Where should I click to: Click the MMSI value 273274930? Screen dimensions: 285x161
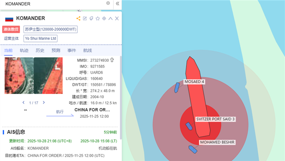click(x=100, y=60)
